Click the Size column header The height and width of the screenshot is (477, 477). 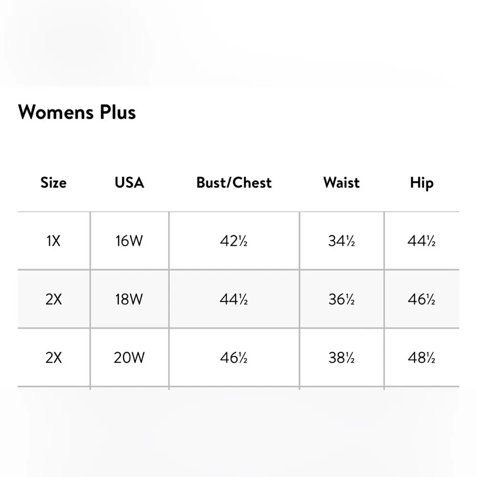point(53,183)
